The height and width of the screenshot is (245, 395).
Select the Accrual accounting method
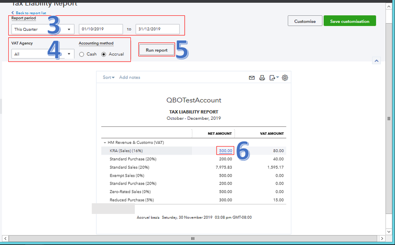(x=104, y=54)
